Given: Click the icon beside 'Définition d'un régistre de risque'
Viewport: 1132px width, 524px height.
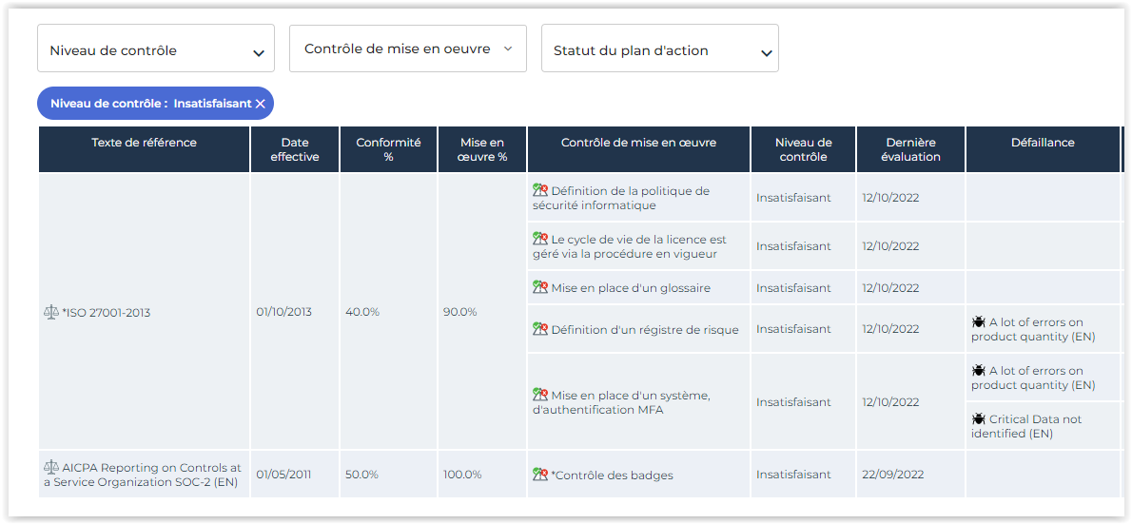Looking at the screenshot, I should tap(540, 329).
